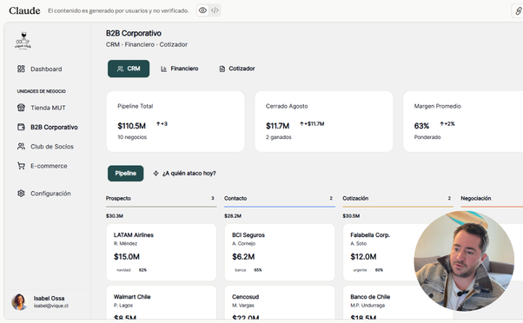Click the Negociación column header
The image size is (523, 323).
pyautogui.click(x=476, y=198)
